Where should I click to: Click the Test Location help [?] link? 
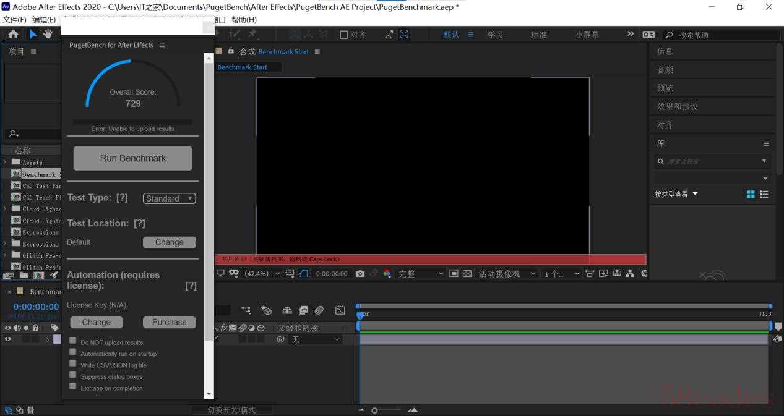click(139, 223)
